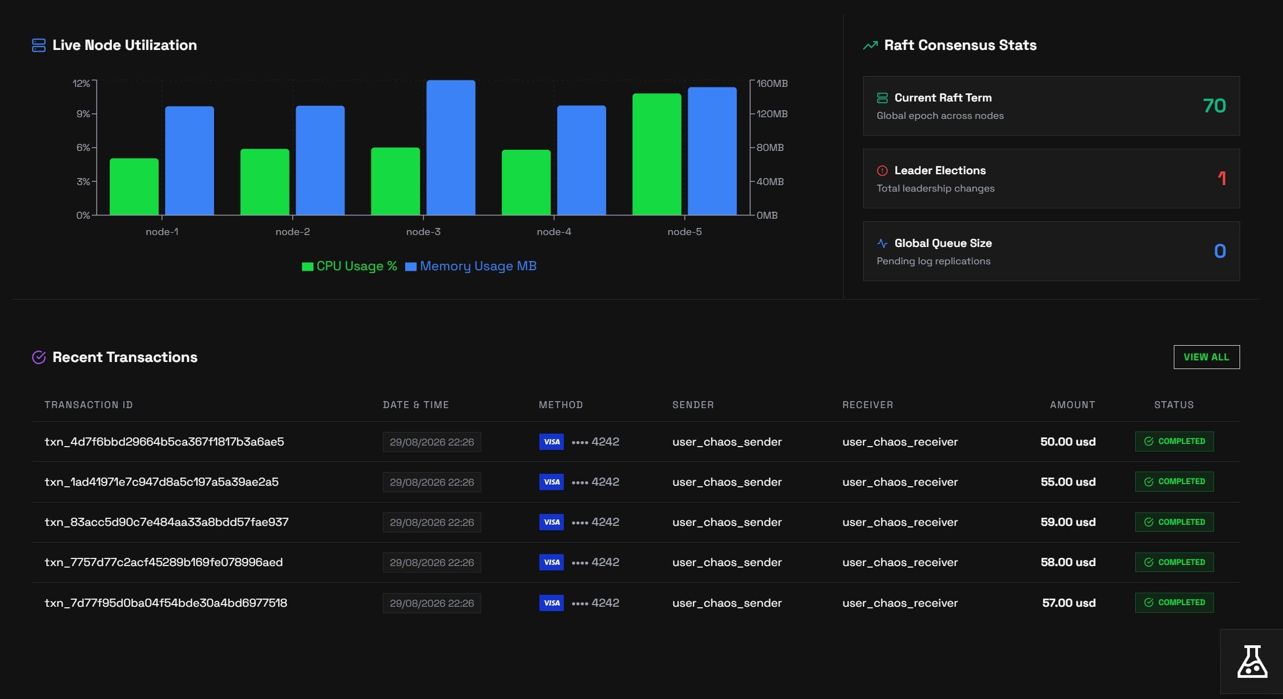Select transaction txn_1ad41971e7c947d8a5c197a5a39ae2a5
This screenshot has height=699, width=1283.
tap(161, 482)
